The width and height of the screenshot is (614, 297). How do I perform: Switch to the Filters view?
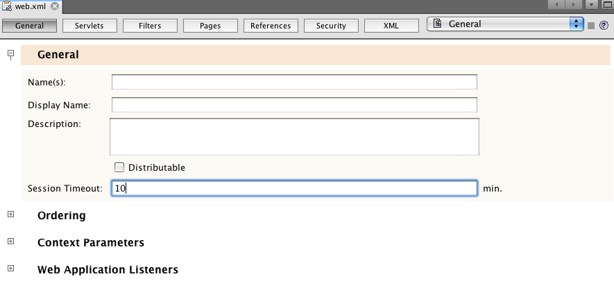(151, 26)
